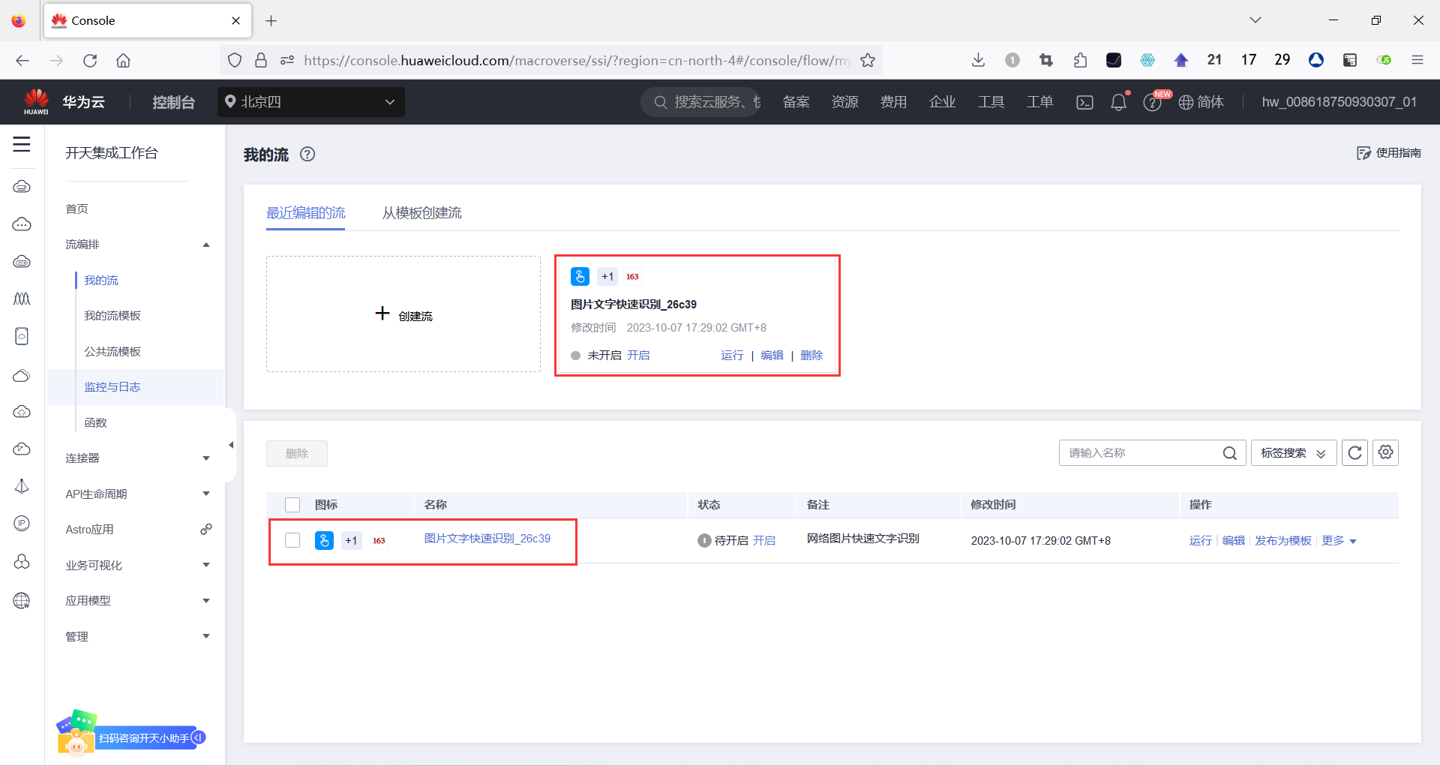1440x766 pixels.
Task: Collapse the 流编排 menu section
Action: [206, 245]
